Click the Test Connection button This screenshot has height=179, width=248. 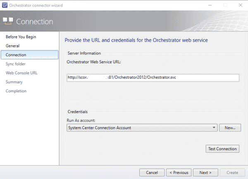[222, 149]
